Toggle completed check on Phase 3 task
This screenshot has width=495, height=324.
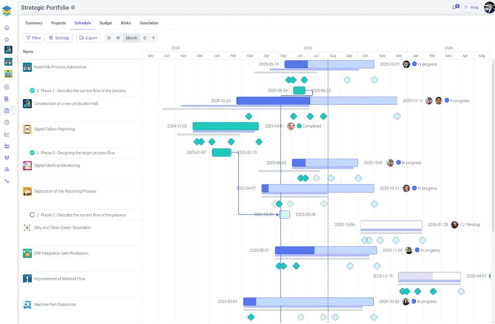click(32, 153)
